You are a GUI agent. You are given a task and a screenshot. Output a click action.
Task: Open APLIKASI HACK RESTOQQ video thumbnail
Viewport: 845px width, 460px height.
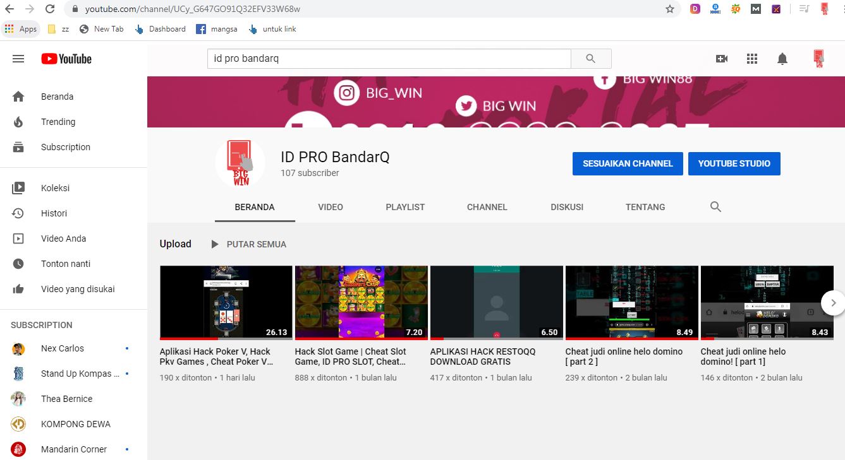pyautogui.click(x=497, y=302)
